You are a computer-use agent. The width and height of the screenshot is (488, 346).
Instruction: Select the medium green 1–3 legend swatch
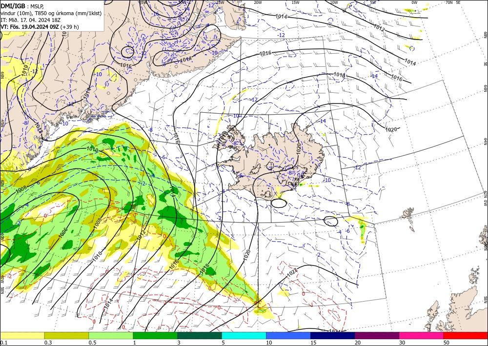click(x=155, y=336)
